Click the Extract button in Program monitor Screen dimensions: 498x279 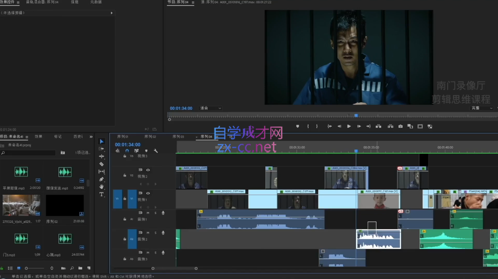391,126
